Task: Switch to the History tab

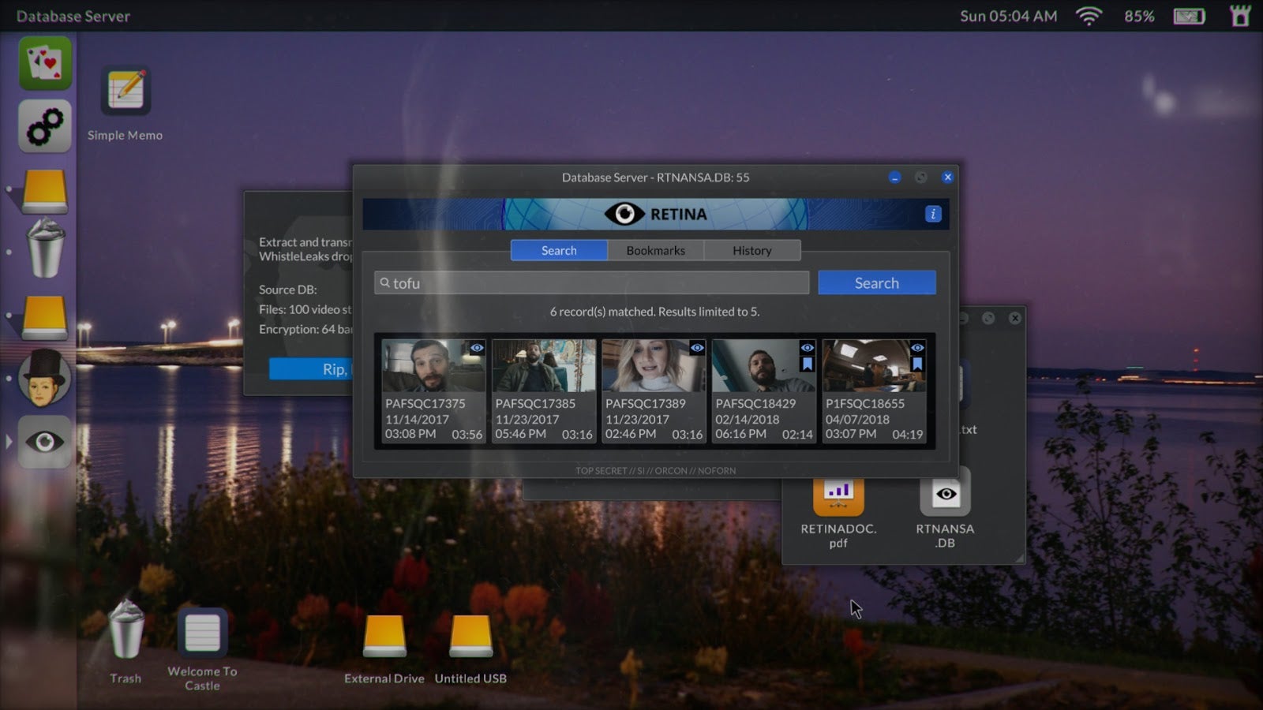Action: (751, 250)
